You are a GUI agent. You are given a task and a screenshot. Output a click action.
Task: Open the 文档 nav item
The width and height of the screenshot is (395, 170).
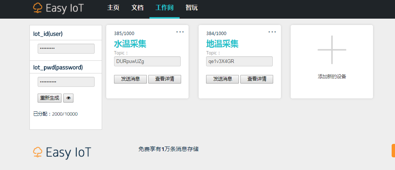pos(138,7)
